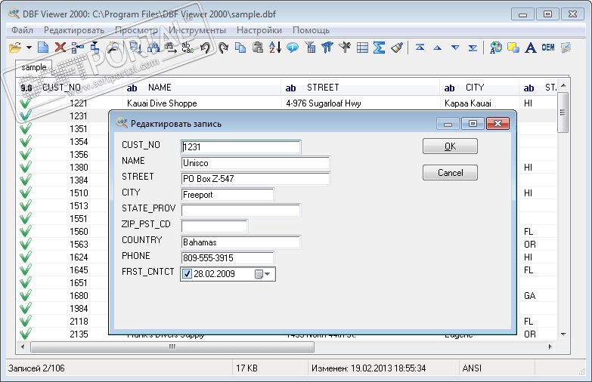Toggle the checkmark for record 1510
The image size is (592, 382).
[25, 193]
